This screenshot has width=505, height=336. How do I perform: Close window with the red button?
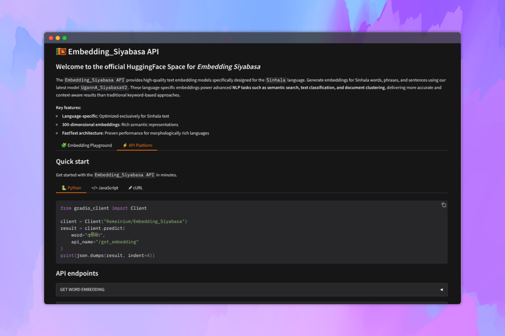click(x=51, y=38)
